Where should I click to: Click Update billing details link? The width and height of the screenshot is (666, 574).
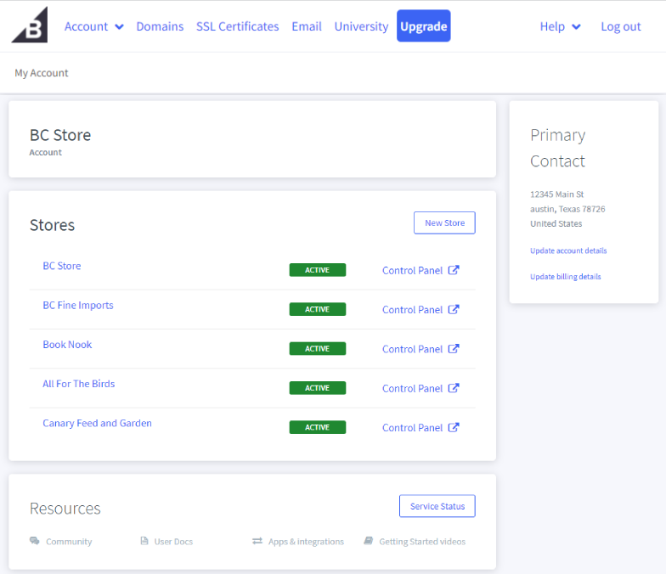pos(566,277)
